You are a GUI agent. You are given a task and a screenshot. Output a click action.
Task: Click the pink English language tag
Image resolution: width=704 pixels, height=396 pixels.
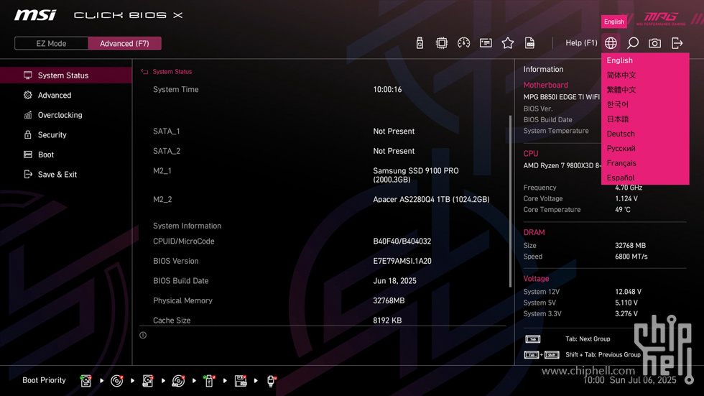(613, 22)
